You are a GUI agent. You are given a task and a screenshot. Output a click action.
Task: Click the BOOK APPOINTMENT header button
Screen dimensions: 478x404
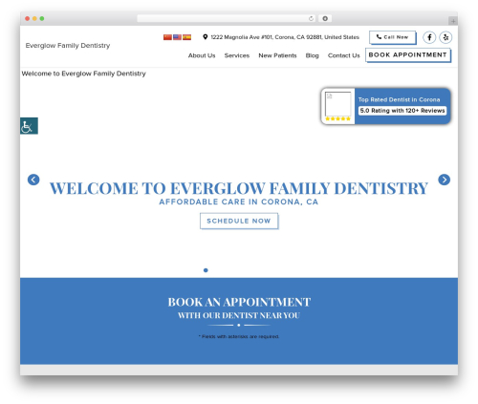pyautogui.click(x=408, y=55)
